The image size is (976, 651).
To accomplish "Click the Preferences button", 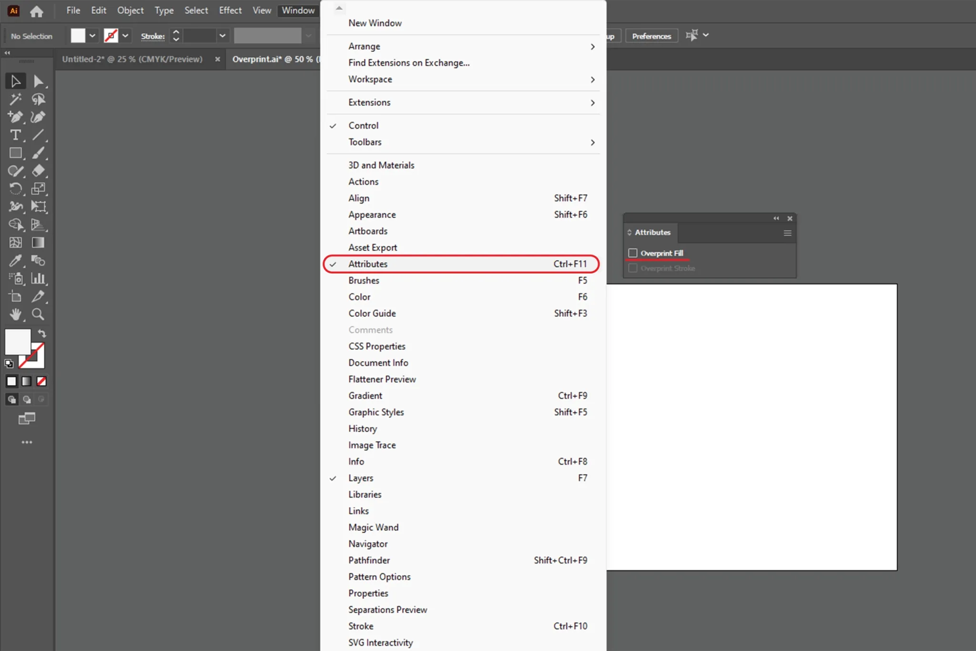I will pos(651,35).
